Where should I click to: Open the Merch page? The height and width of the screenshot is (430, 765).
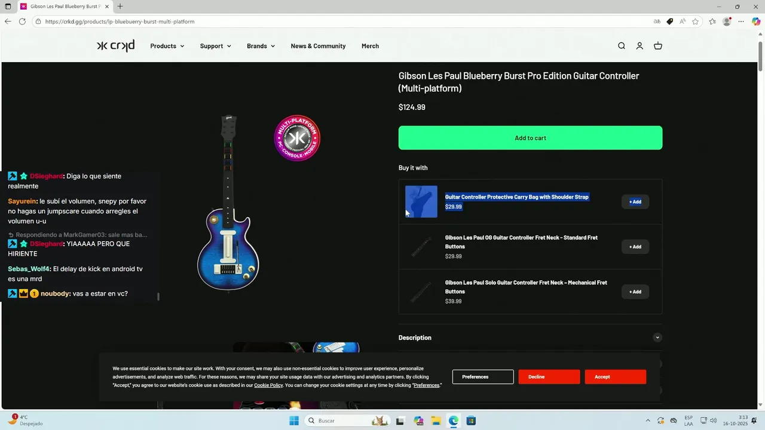coord(370,46)
